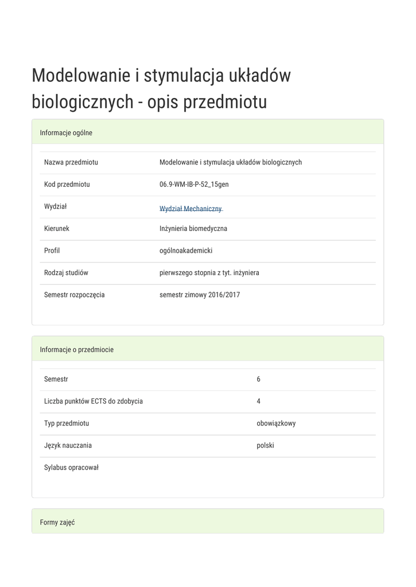Click the Kod przedmiotu label
This screenshot has height=587, width=416.
[67, 185]
